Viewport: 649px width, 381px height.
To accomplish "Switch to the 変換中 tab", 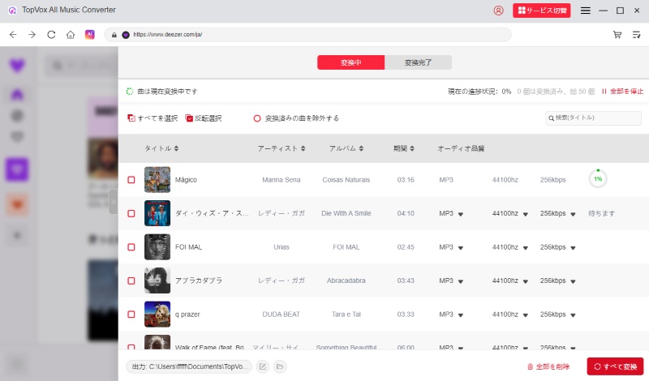I will tap(351, 62).
